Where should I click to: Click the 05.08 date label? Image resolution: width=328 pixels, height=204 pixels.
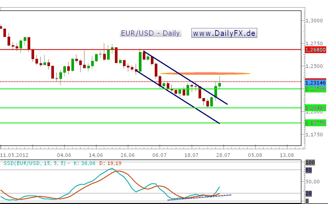(255, 155)
